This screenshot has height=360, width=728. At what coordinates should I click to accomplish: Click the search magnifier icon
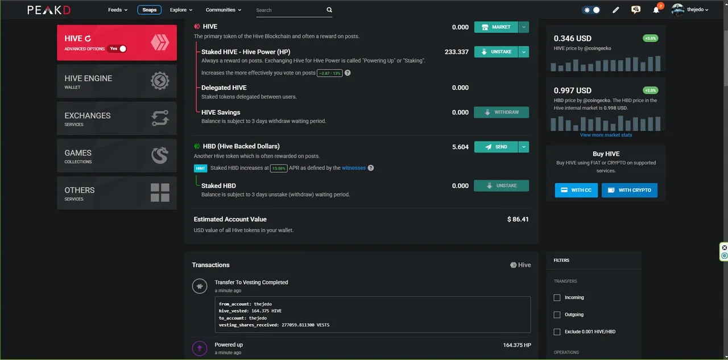329,10
